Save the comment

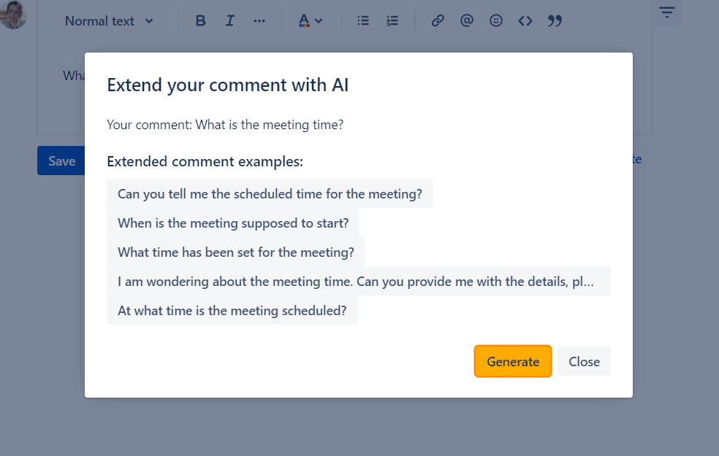tap(61, 161)
